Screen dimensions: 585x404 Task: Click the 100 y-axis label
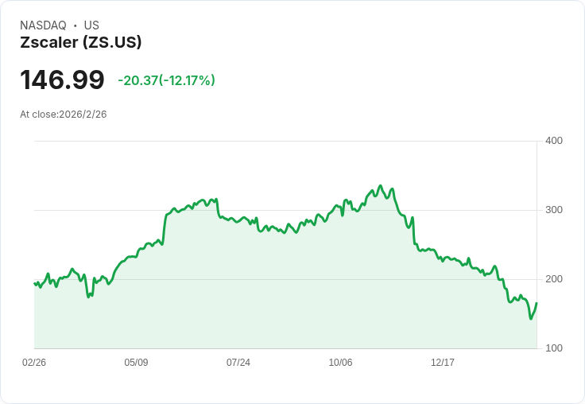[x=554, y=348]
